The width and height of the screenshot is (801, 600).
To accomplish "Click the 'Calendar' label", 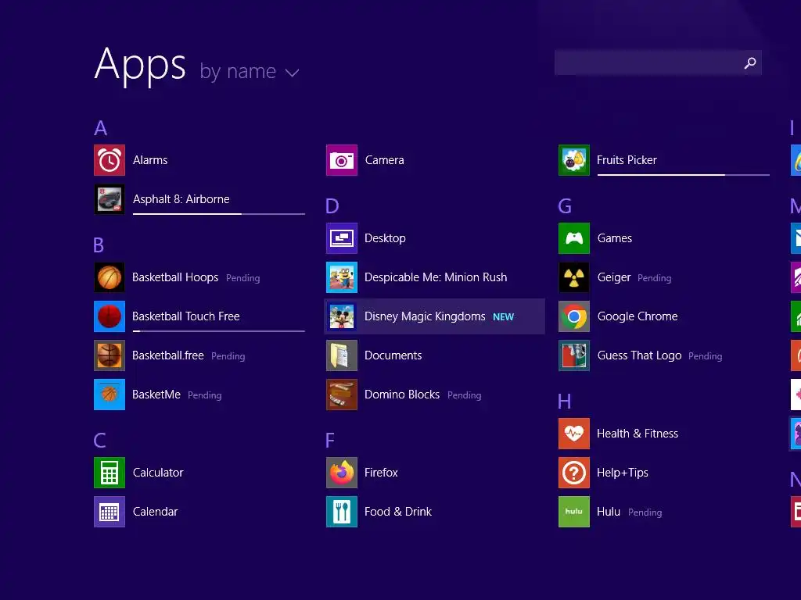I will click(156, 512).
